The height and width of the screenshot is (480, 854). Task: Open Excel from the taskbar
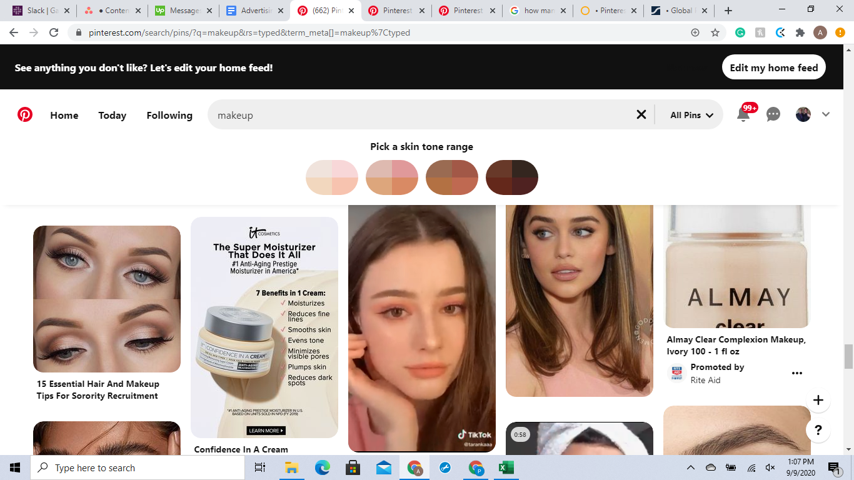click(506, 467)
